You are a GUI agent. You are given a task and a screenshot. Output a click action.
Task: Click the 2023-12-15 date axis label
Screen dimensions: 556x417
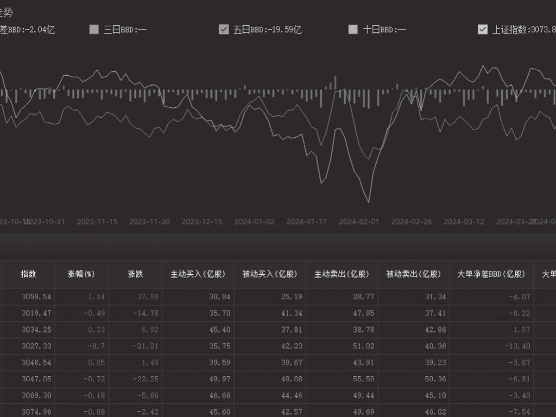(202, 221)
